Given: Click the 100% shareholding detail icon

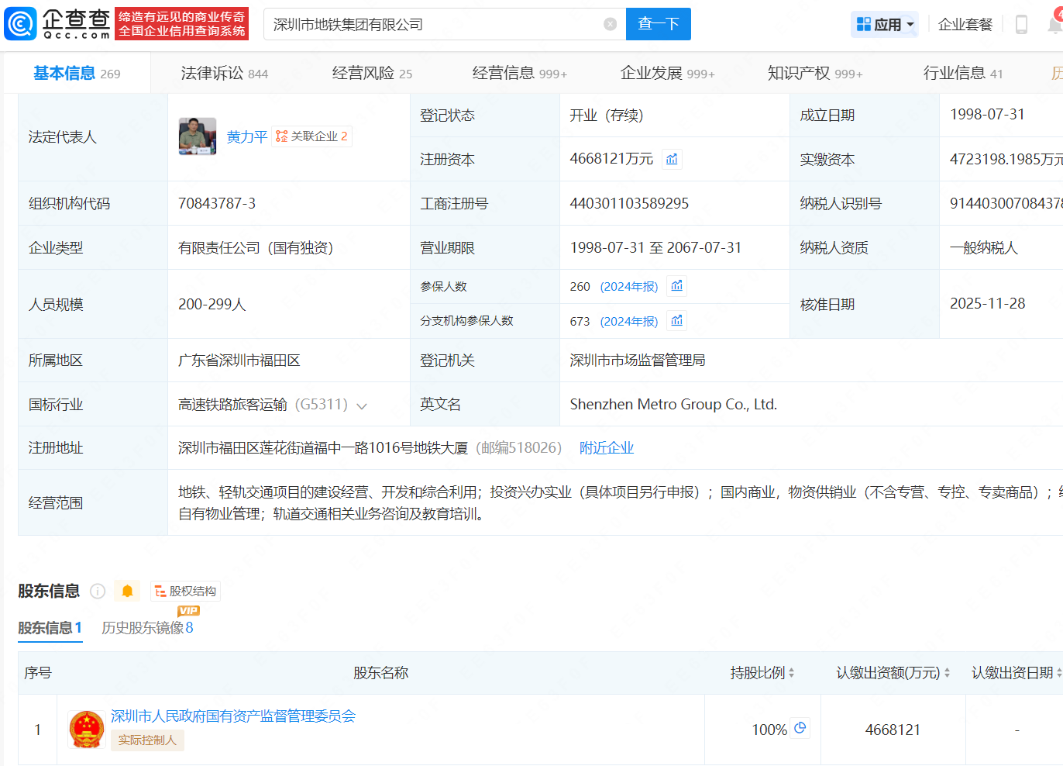Looking at the screenshot, I should 800,728.
